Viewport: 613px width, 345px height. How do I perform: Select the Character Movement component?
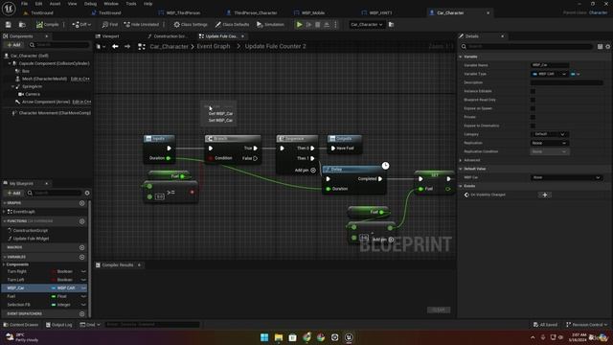[55, 113]
